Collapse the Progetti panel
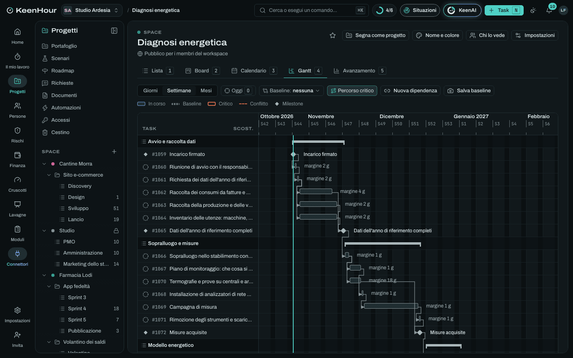 (114, 31)
